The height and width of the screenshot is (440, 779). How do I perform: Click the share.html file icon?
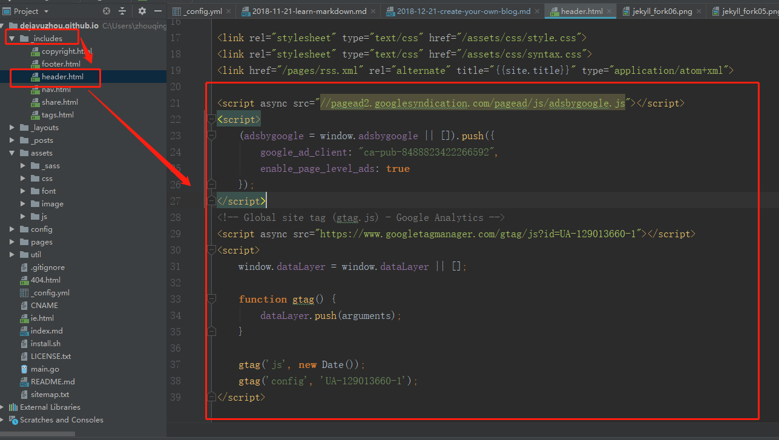coord(35,102)
